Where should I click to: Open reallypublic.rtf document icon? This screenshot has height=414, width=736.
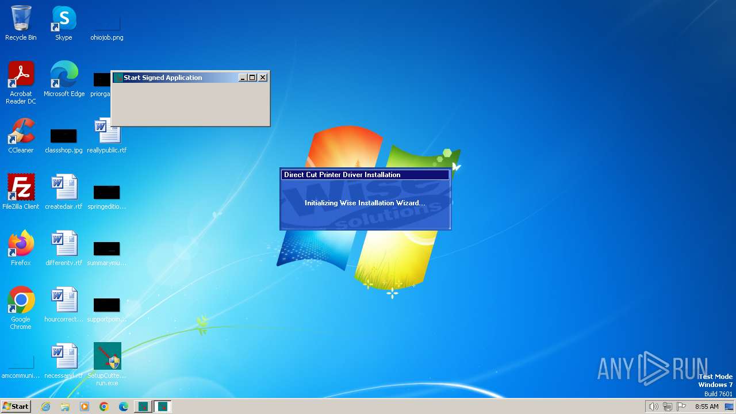(107, 136)
